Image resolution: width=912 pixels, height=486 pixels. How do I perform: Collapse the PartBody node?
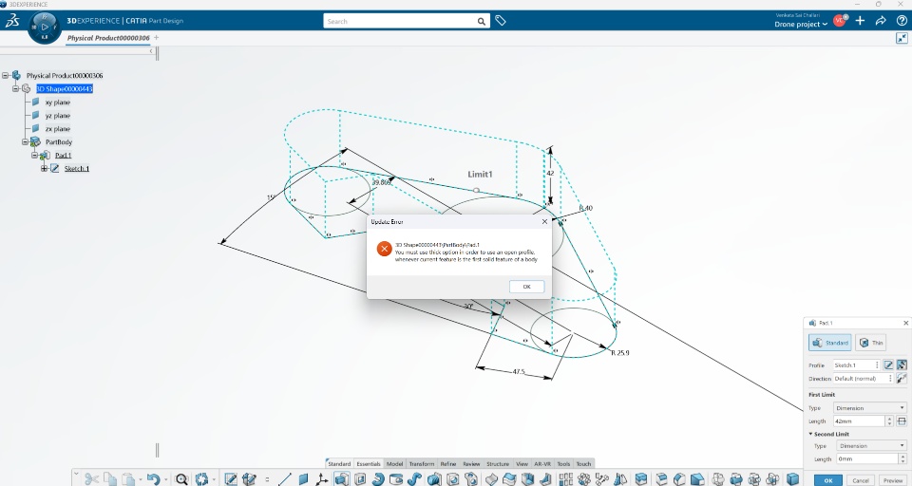[25, 141]
